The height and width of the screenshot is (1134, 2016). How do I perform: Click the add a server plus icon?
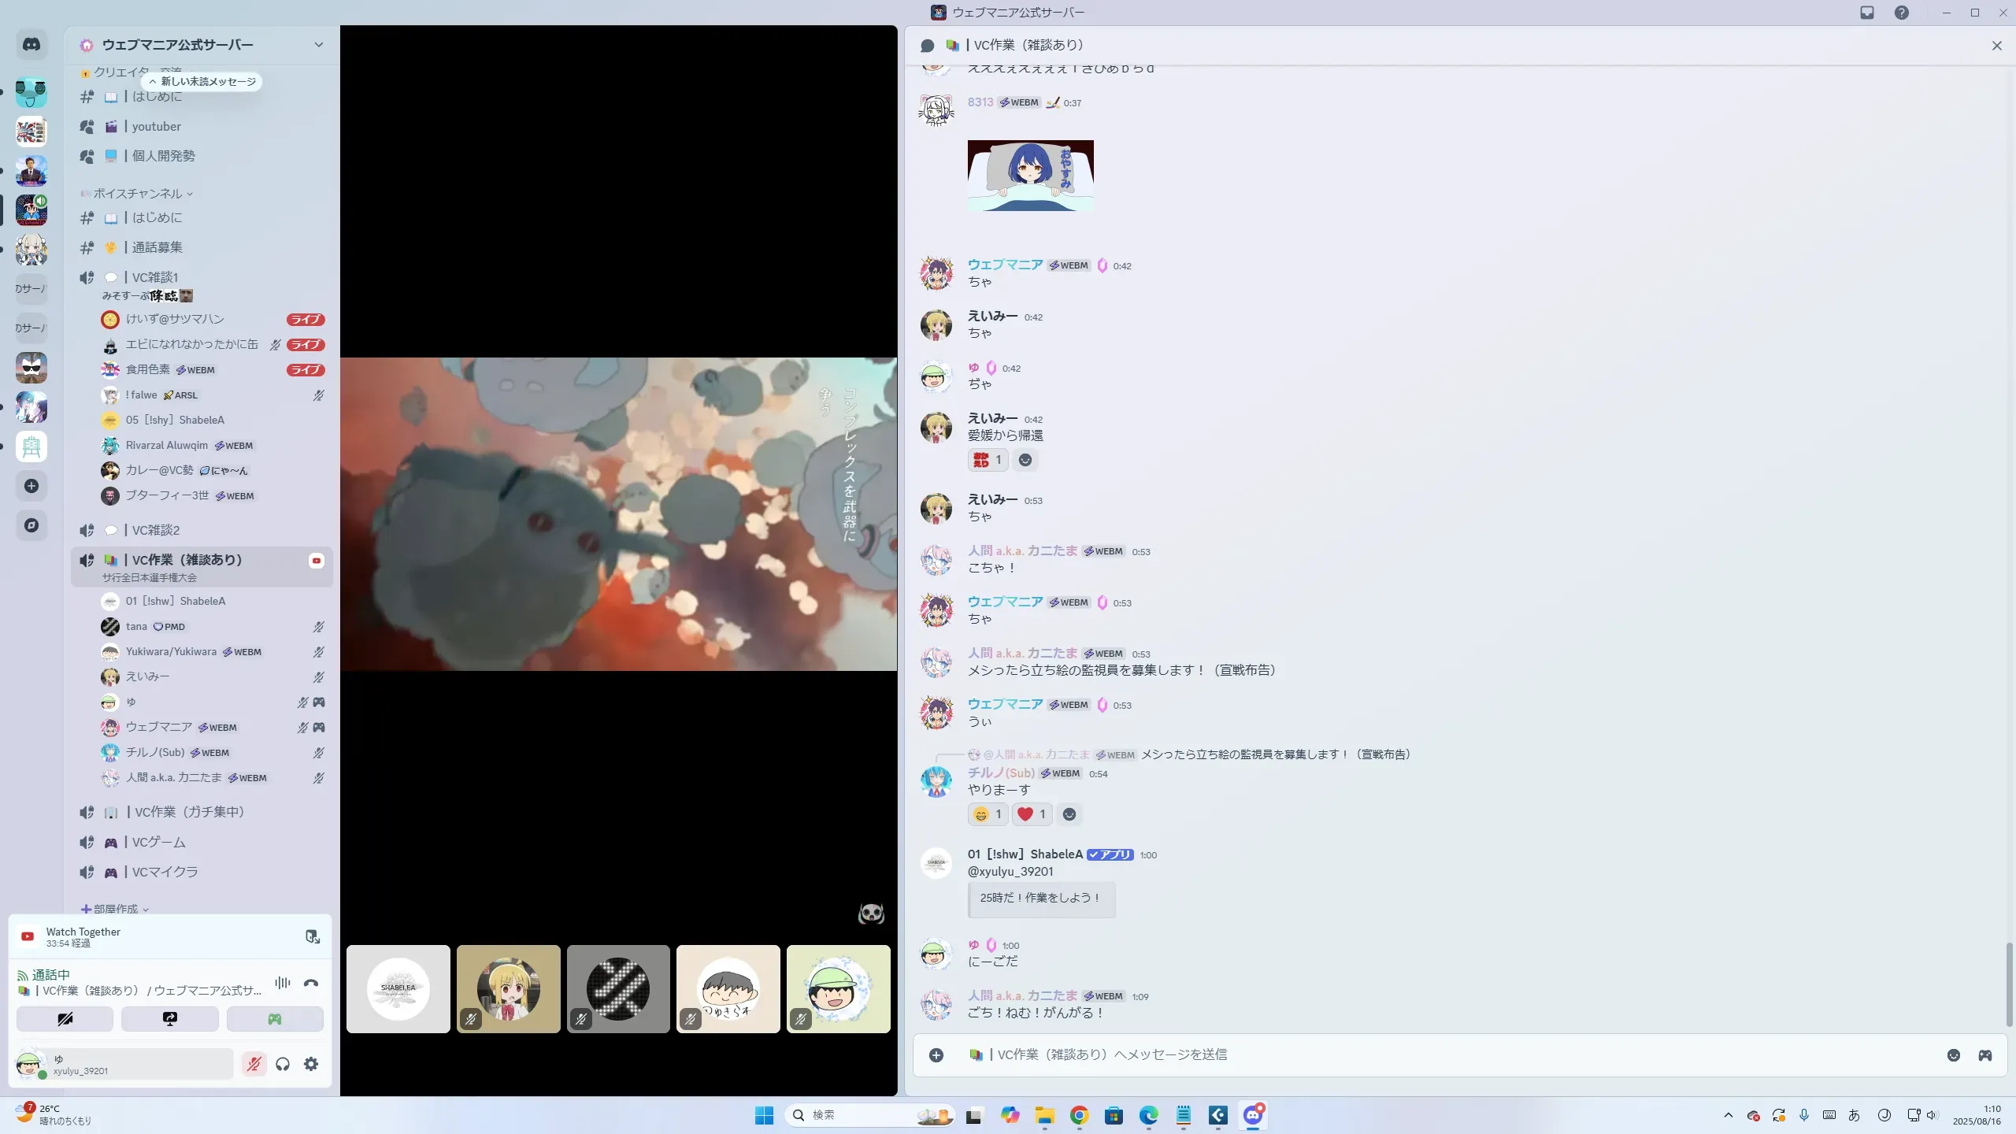click(x=31, y=486)
